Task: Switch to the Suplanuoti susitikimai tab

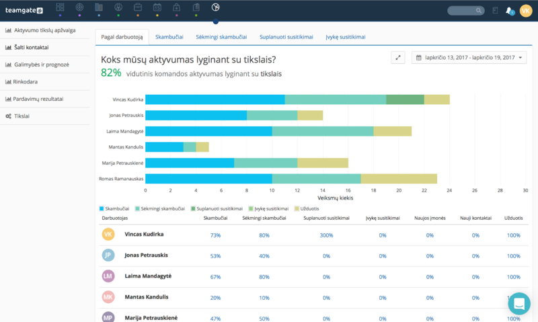Action: point(286,37)
